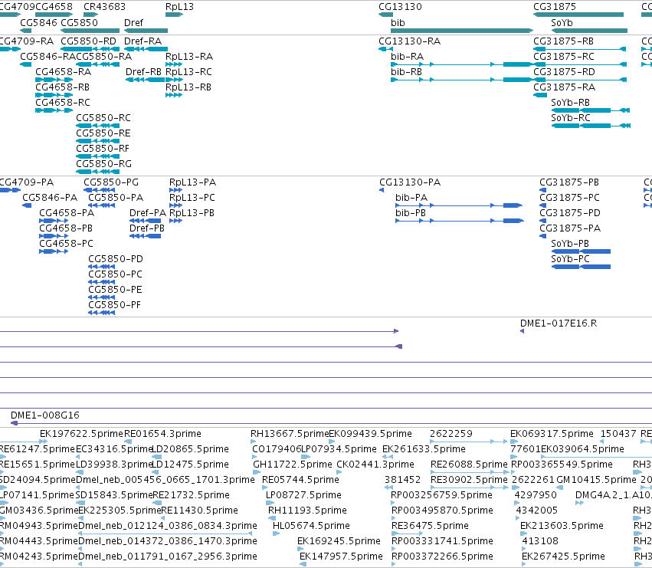Click transcript SoYb-RB

(x=571, y=103)
